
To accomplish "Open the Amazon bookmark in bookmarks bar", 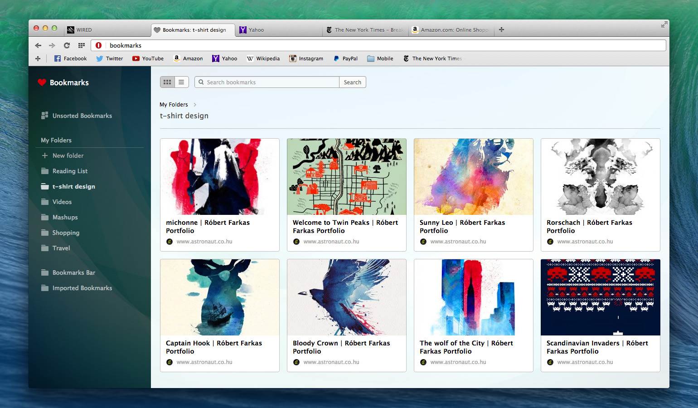I will click(x=188, y=58).
